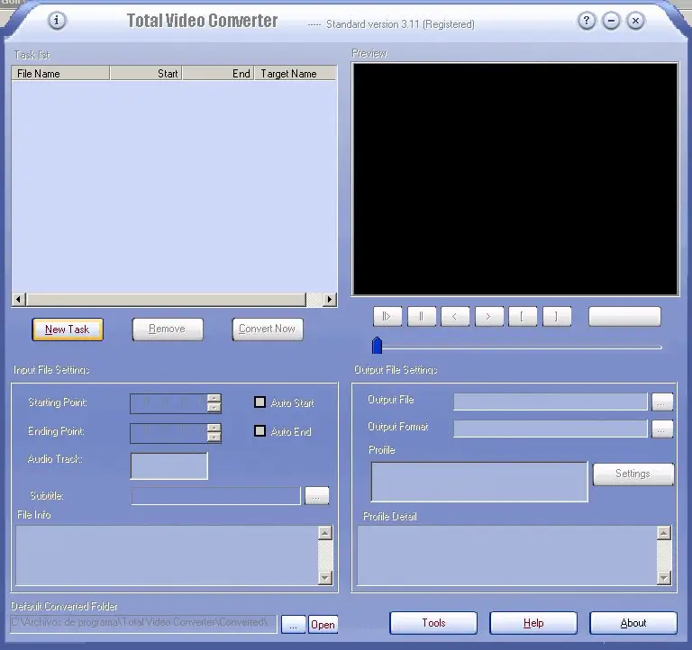Click the Target Name column header
Viewport: 692px width, 650px height.
(x=296, y=73)
